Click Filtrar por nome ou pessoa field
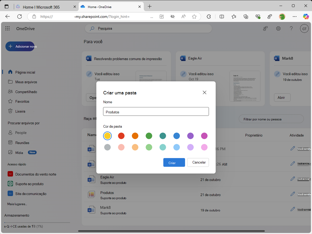 [271, 119]
